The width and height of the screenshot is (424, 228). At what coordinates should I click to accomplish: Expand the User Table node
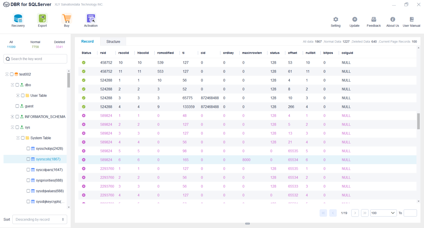click(x=17, y=95)
